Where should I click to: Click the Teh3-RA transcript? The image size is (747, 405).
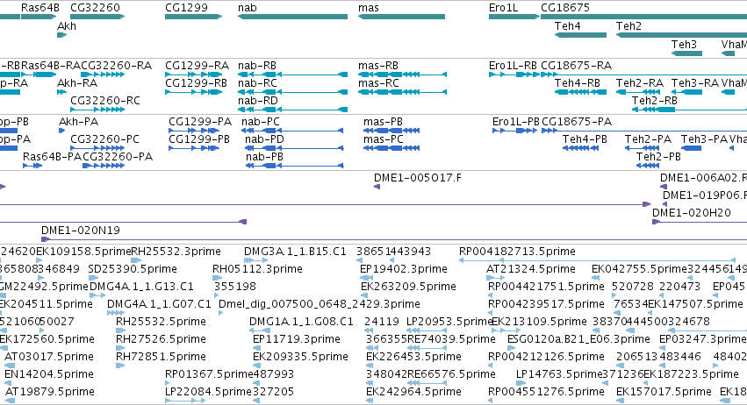pos(686,92)
